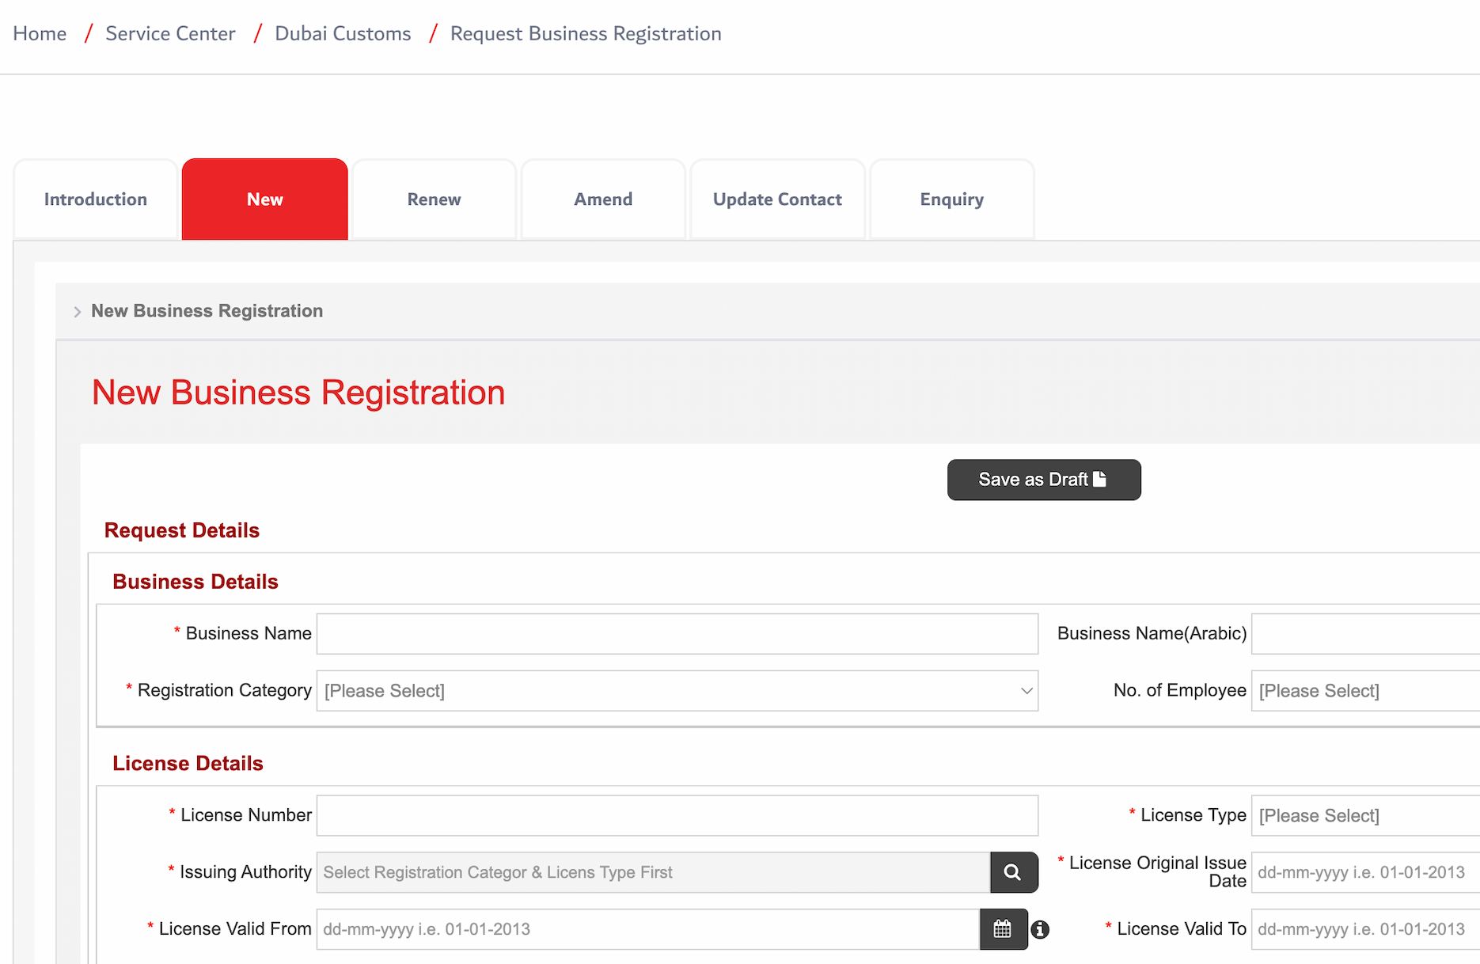Switch to the Introduction tab

[x=96, y=199]
